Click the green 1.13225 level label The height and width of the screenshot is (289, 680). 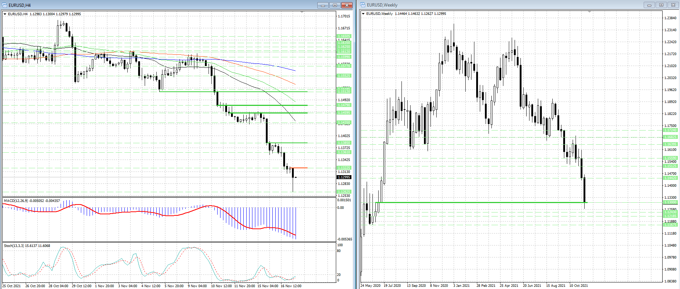344,168
